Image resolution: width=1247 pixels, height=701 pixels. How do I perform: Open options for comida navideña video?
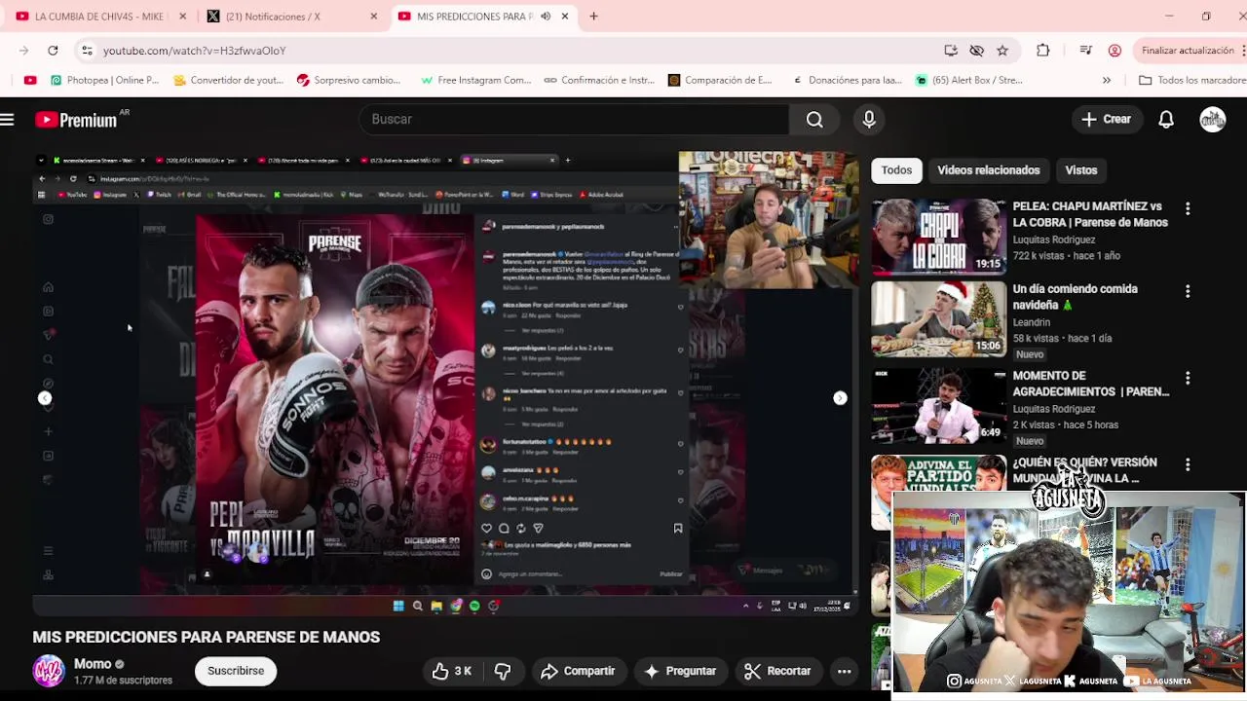(1188, 291)
